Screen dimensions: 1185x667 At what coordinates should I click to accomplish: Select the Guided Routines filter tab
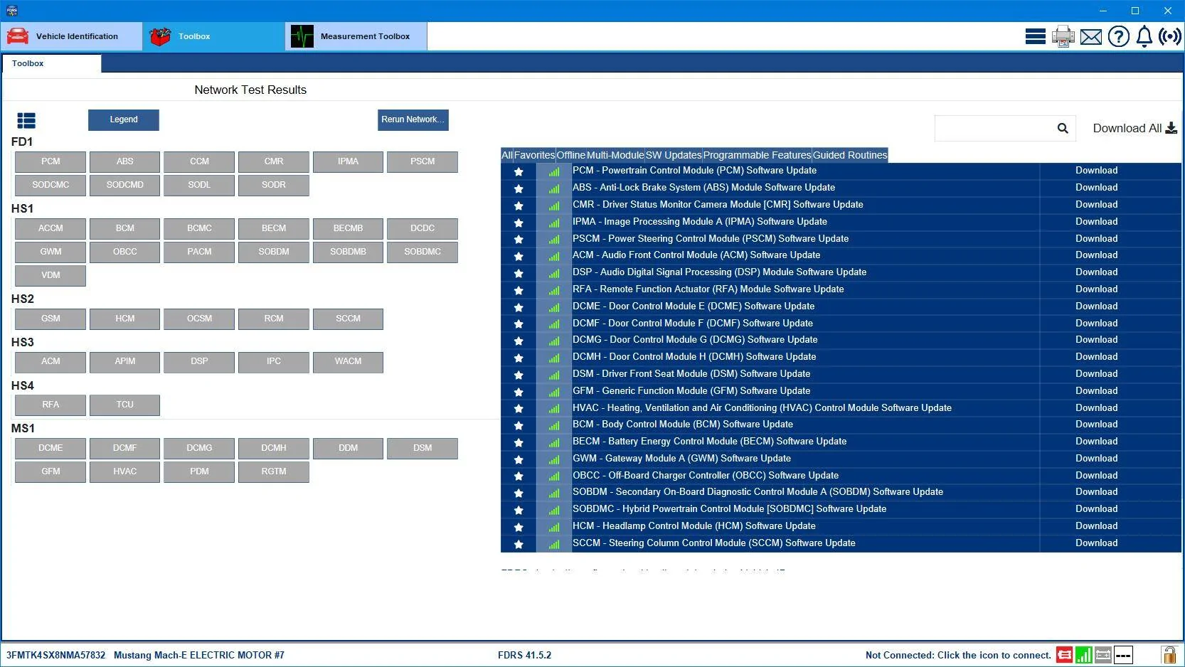click(x=850, y=155)
